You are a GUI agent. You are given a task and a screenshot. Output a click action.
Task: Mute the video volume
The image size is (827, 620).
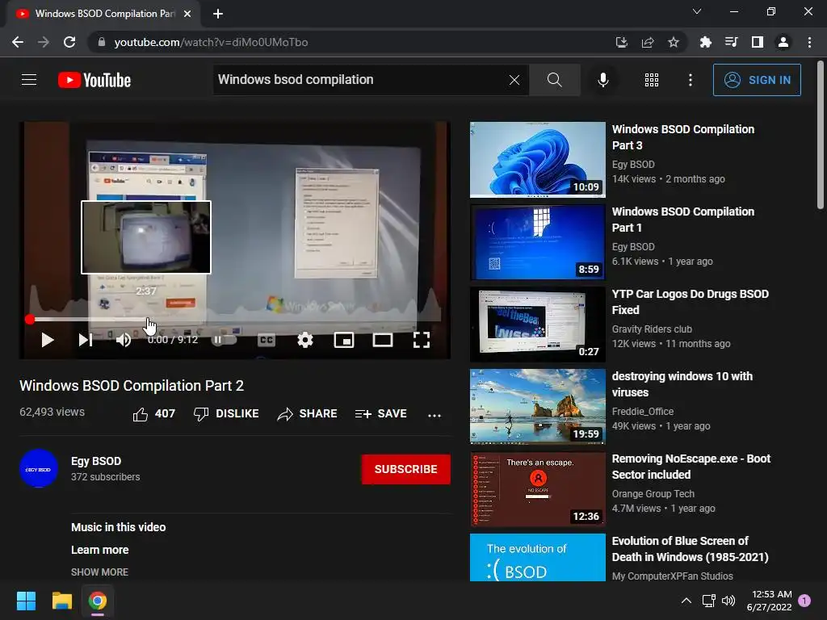click(x=124, y=340)
